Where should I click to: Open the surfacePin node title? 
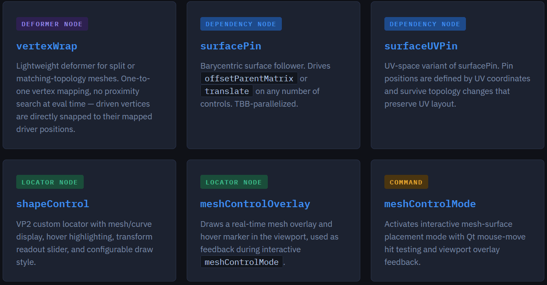231,46
